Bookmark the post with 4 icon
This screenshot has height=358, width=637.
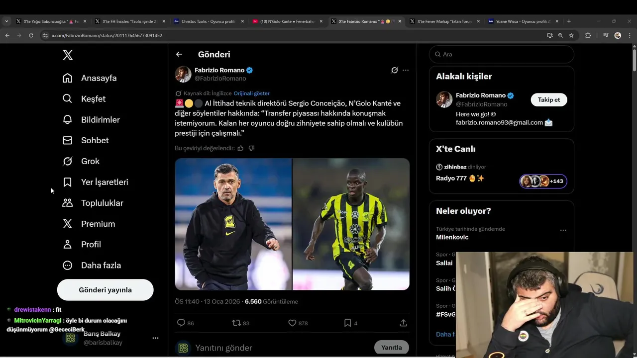coord(350,323)
